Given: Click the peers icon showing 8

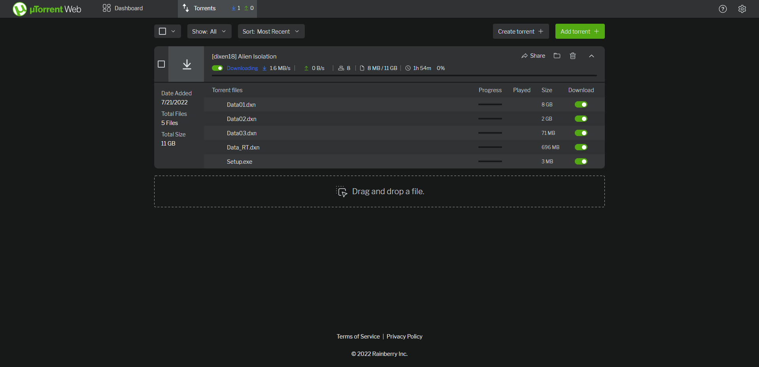Looking at the screenshot, I should tap(341, 68).
